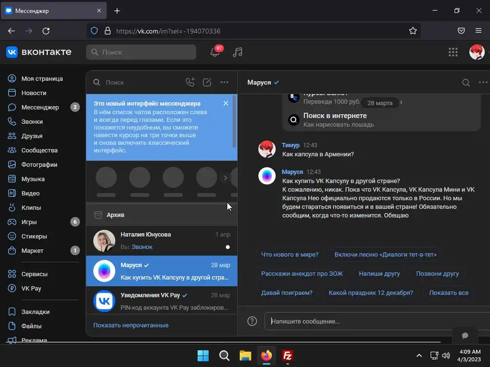Open Firefox hamburger menu

(x=479, y=31)
